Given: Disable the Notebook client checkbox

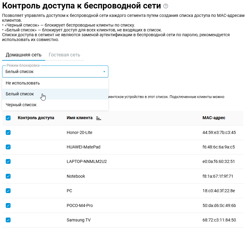Looking at the screenshot, I should pyautogui.click(x=8, y=176).
